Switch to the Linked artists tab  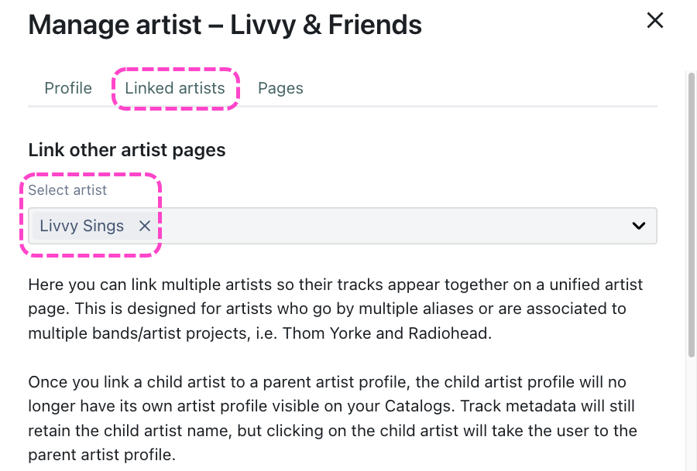(175, 88)
